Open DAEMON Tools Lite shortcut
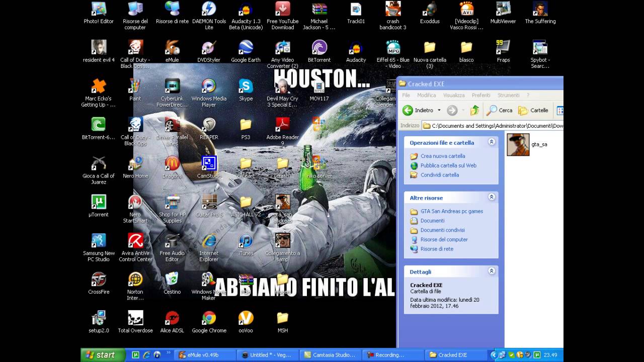The width and height of the screenshot is (644, 362). 209,9
